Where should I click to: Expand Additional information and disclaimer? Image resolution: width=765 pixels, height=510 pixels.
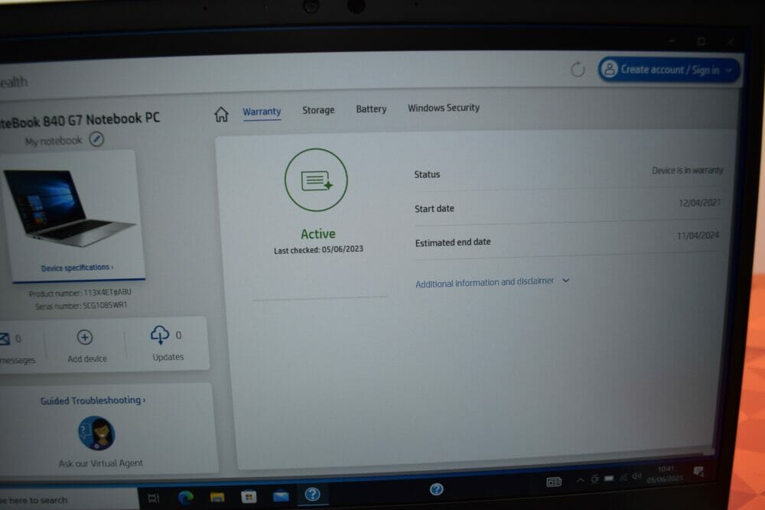click(x=492, y=282)
